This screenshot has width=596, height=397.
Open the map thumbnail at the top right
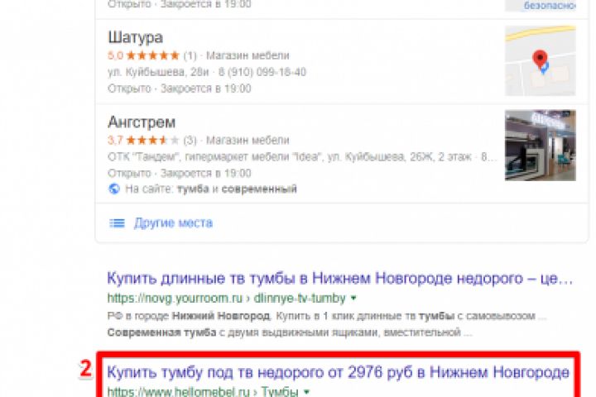540,6
